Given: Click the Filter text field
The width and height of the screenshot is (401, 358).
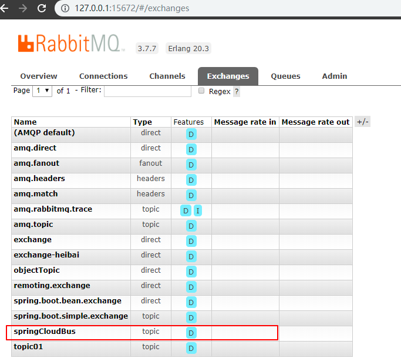Looking at the screenshot, I should [x=147, y=91].
